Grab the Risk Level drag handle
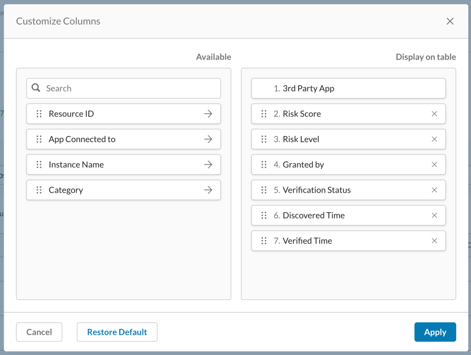This screenshot has height=355, width=471. (x=264, y=139)
